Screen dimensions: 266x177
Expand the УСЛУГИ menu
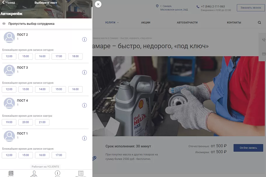[112, 22]
